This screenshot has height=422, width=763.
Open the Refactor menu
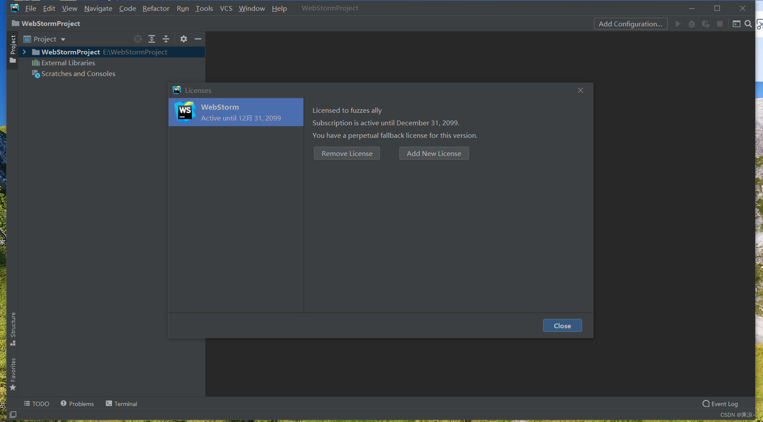(156, 8)
